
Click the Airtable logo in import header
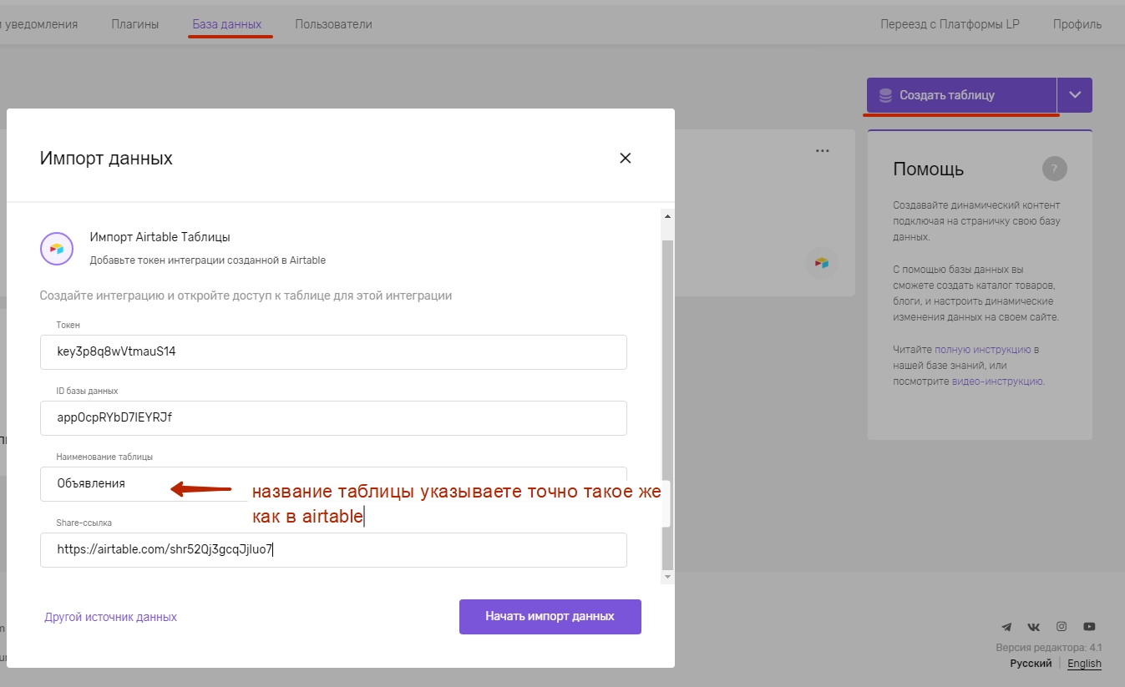57,249
